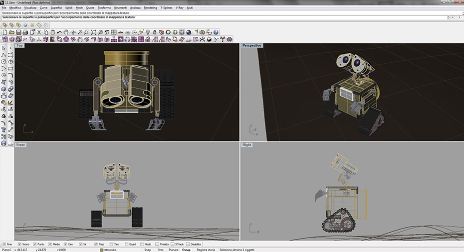Viewport: 464px width, 252px height.
Task: Open the Superfici menu
Action: pos(56,7)
